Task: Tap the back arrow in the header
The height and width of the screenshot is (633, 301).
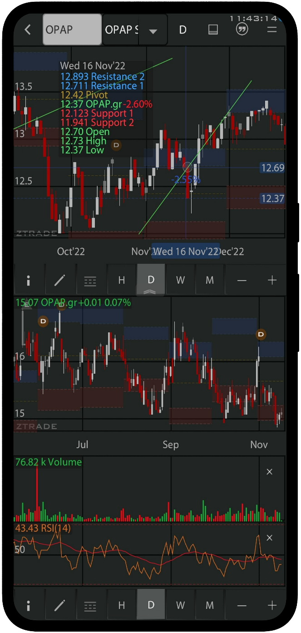Action: click(x=28, y=30)
